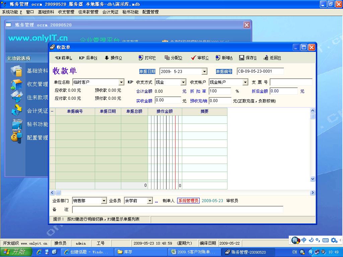
Task: Click the Audit (审核C) checkmark icon
Action: coord(193,58)
